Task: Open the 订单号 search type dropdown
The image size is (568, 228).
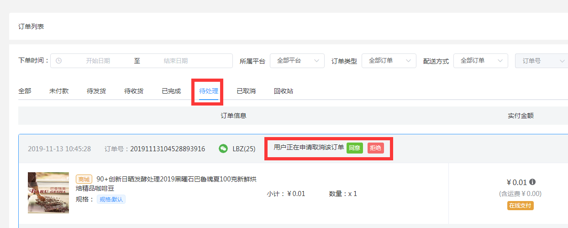Action: [542, 61]
